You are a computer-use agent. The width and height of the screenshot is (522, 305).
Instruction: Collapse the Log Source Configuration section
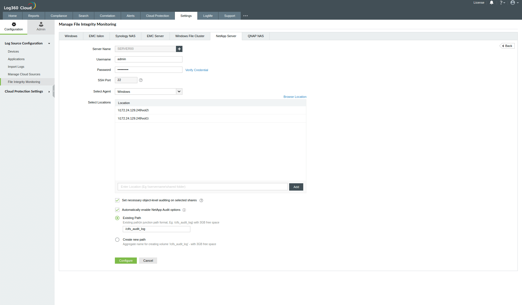(x=49, y=43)
